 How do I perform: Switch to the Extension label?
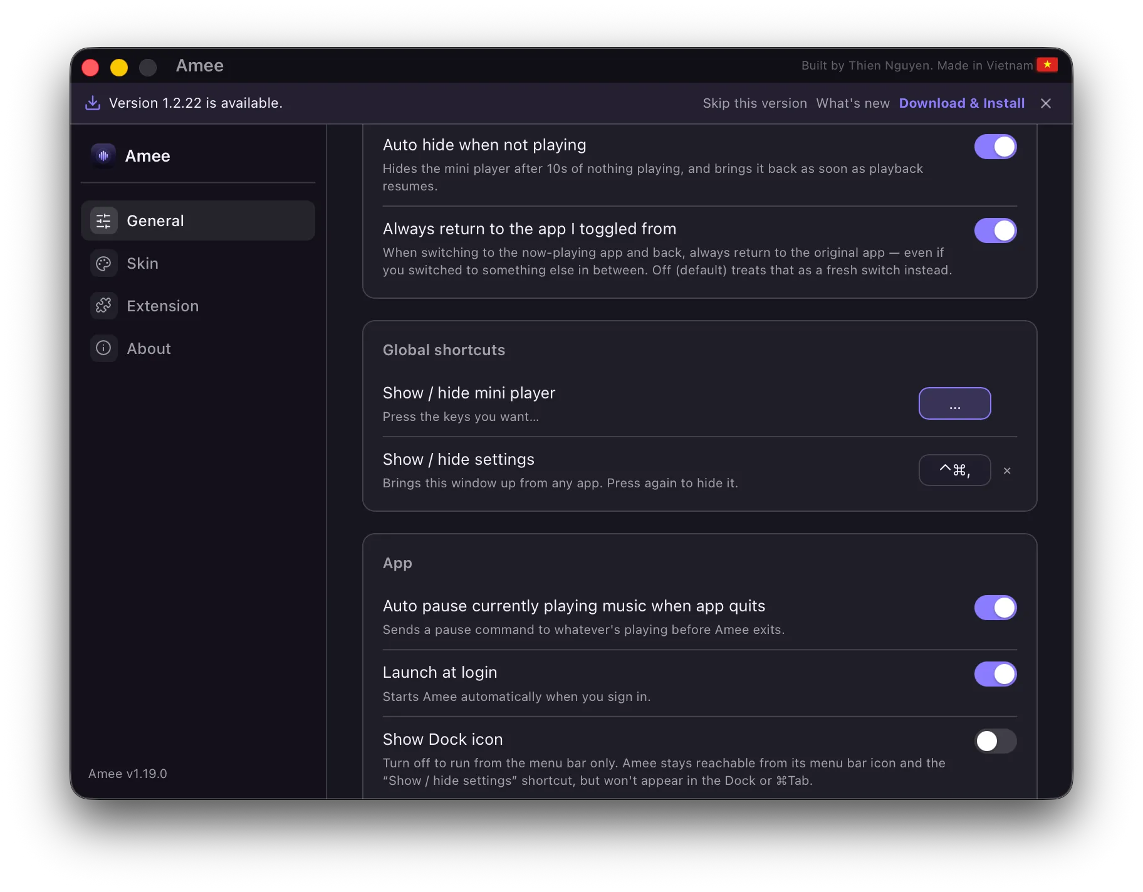pyautogui.click(x=162, y=306)
